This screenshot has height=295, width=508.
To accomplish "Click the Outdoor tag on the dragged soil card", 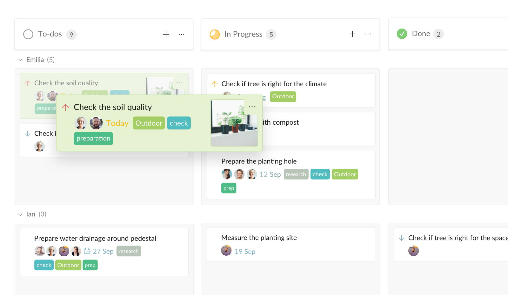I will tap(149, 123).
